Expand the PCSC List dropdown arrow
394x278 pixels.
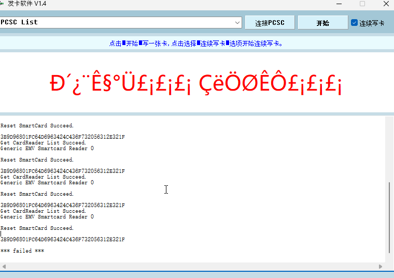pyautogui.click(x=237, y=22)
